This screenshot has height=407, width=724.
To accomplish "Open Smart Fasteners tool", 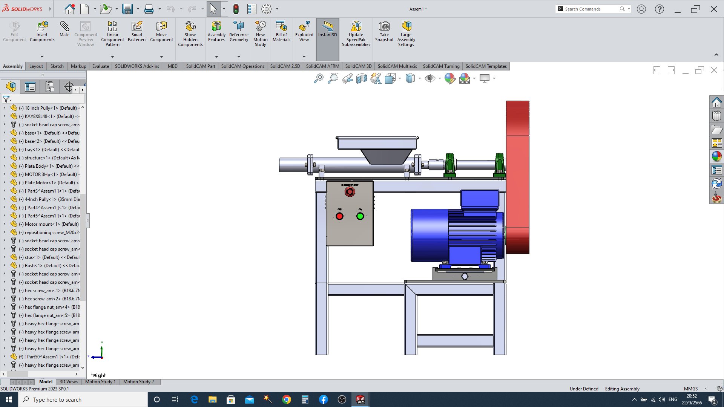I will (137, 31).
